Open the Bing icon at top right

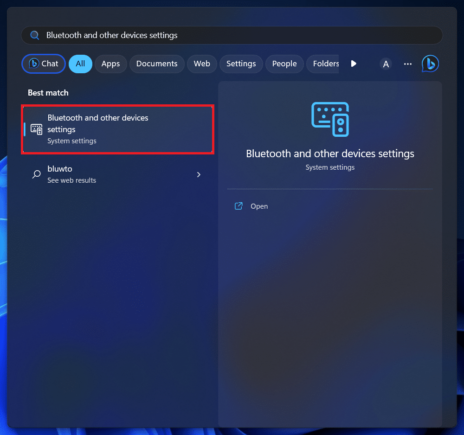(430, 64)
